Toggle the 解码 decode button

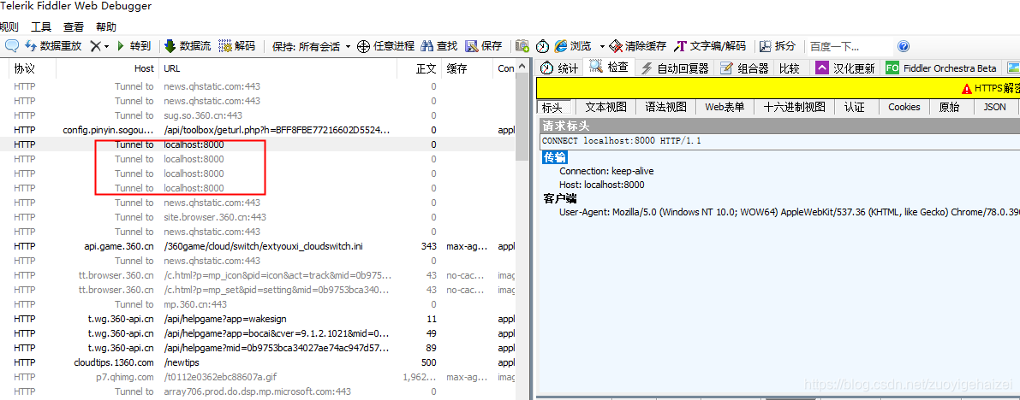(x=236, y=46)
